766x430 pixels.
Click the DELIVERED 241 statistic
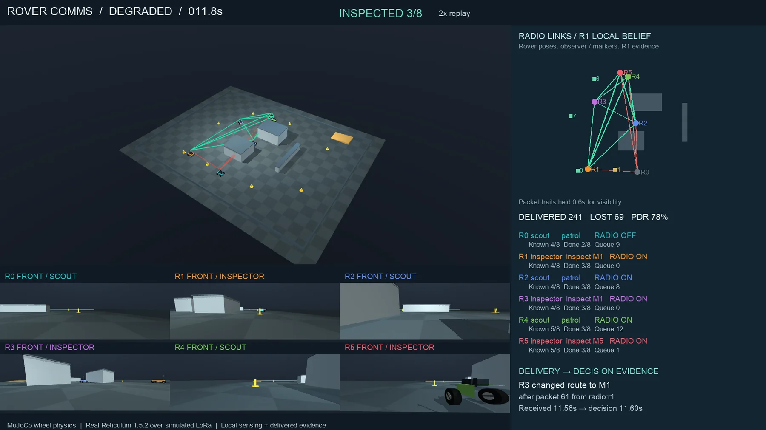point(550,217)
